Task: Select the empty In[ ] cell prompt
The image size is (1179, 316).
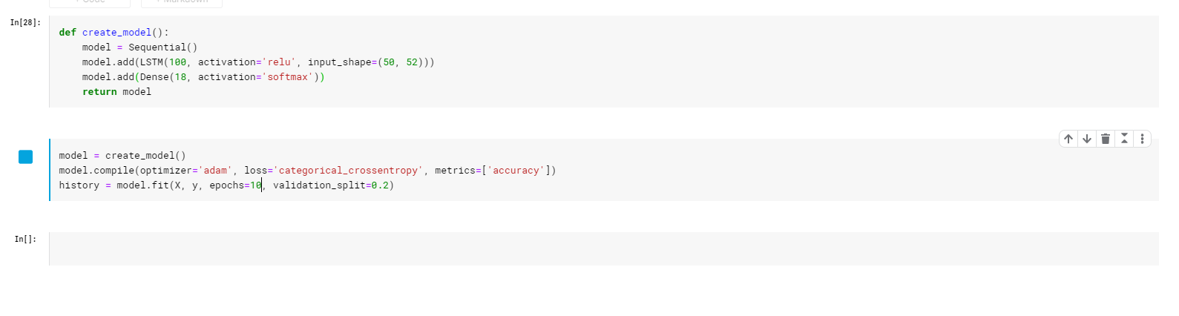Action: coord(25,239)
